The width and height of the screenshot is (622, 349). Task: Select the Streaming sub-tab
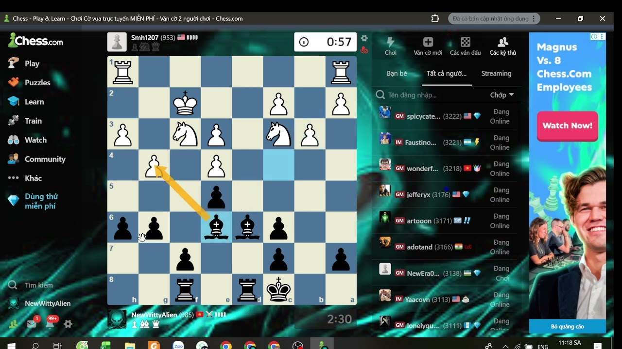click(x=496, y=74)
